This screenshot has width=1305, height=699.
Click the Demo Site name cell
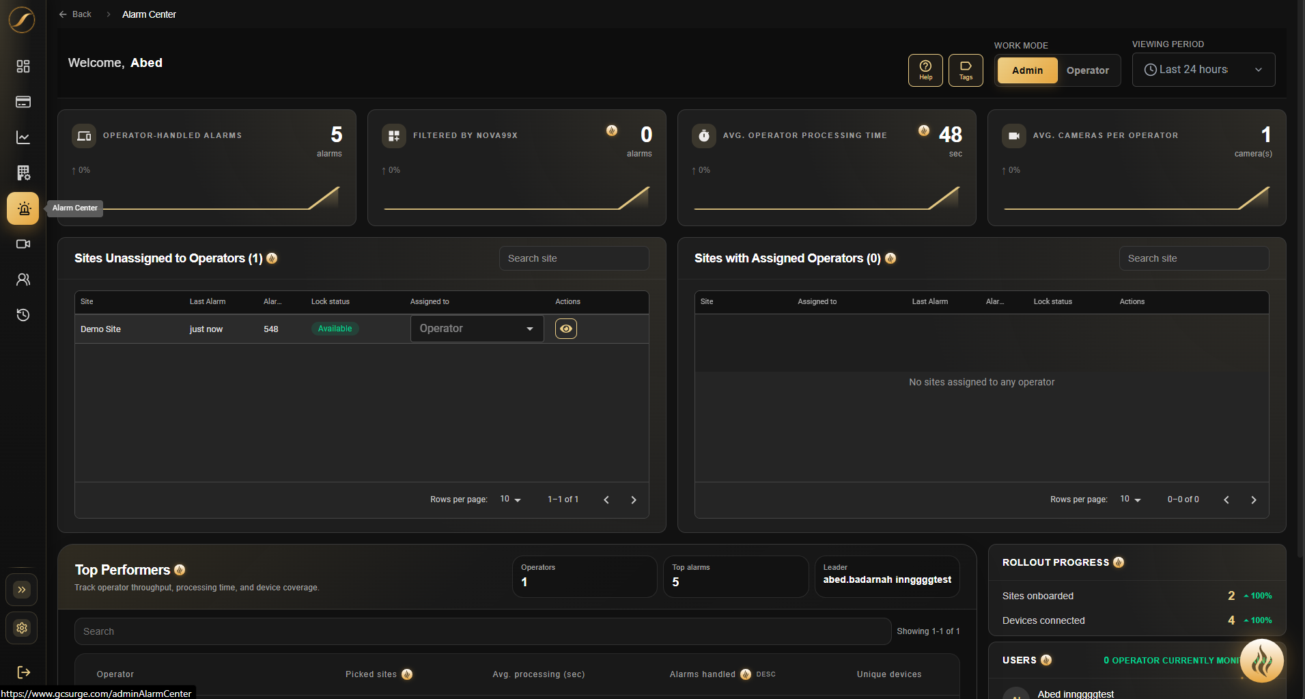tap(100, 329)
